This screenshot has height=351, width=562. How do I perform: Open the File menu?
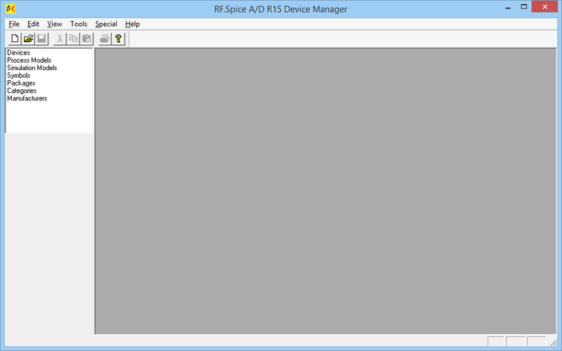(x=14, y=24)
